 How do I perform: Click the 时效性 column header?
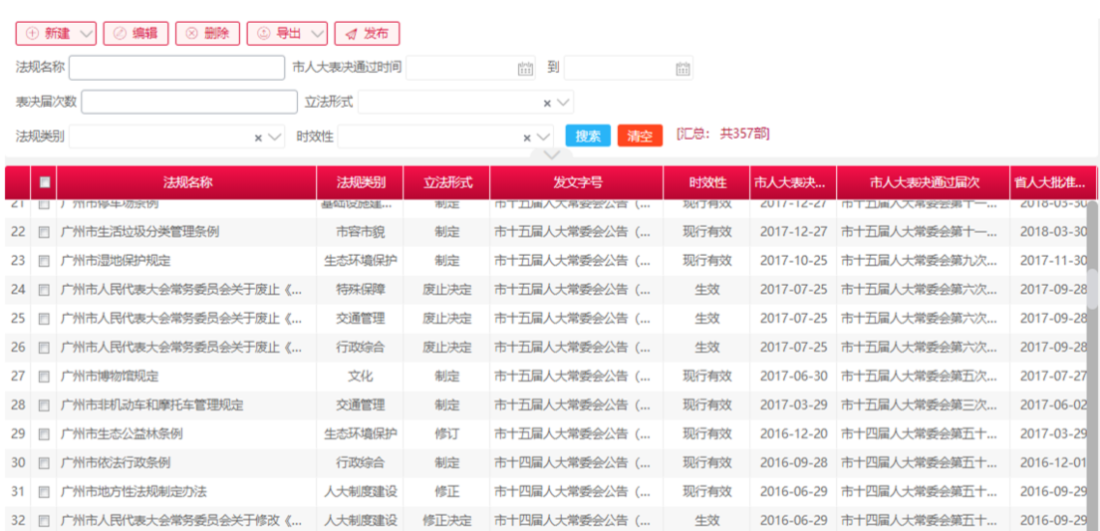click(x=706, y=183)
